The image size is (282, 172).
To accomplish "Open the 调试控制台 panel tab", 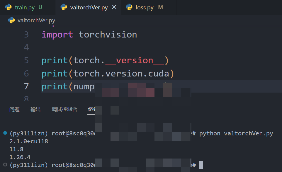I will coord(64,109).
